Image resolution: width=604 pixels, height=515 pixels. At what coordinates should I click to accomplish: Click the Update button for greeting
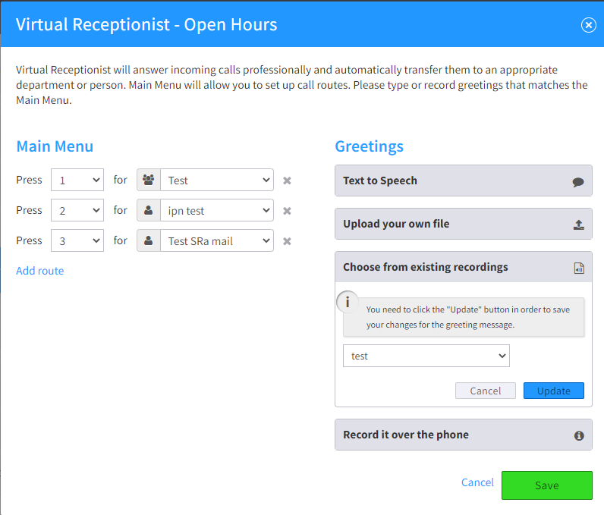(x=553, y=391)
